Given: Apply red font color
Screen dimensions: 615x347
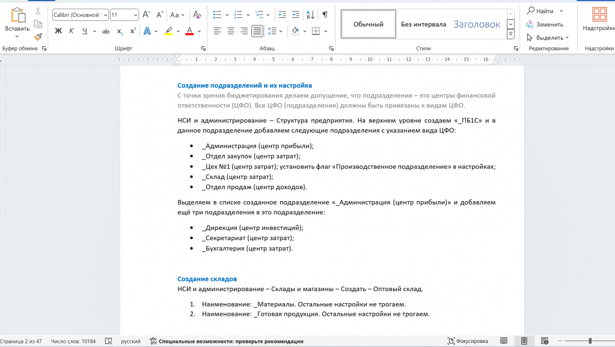Looking at the screenshot, I should [x=189, y=31].
